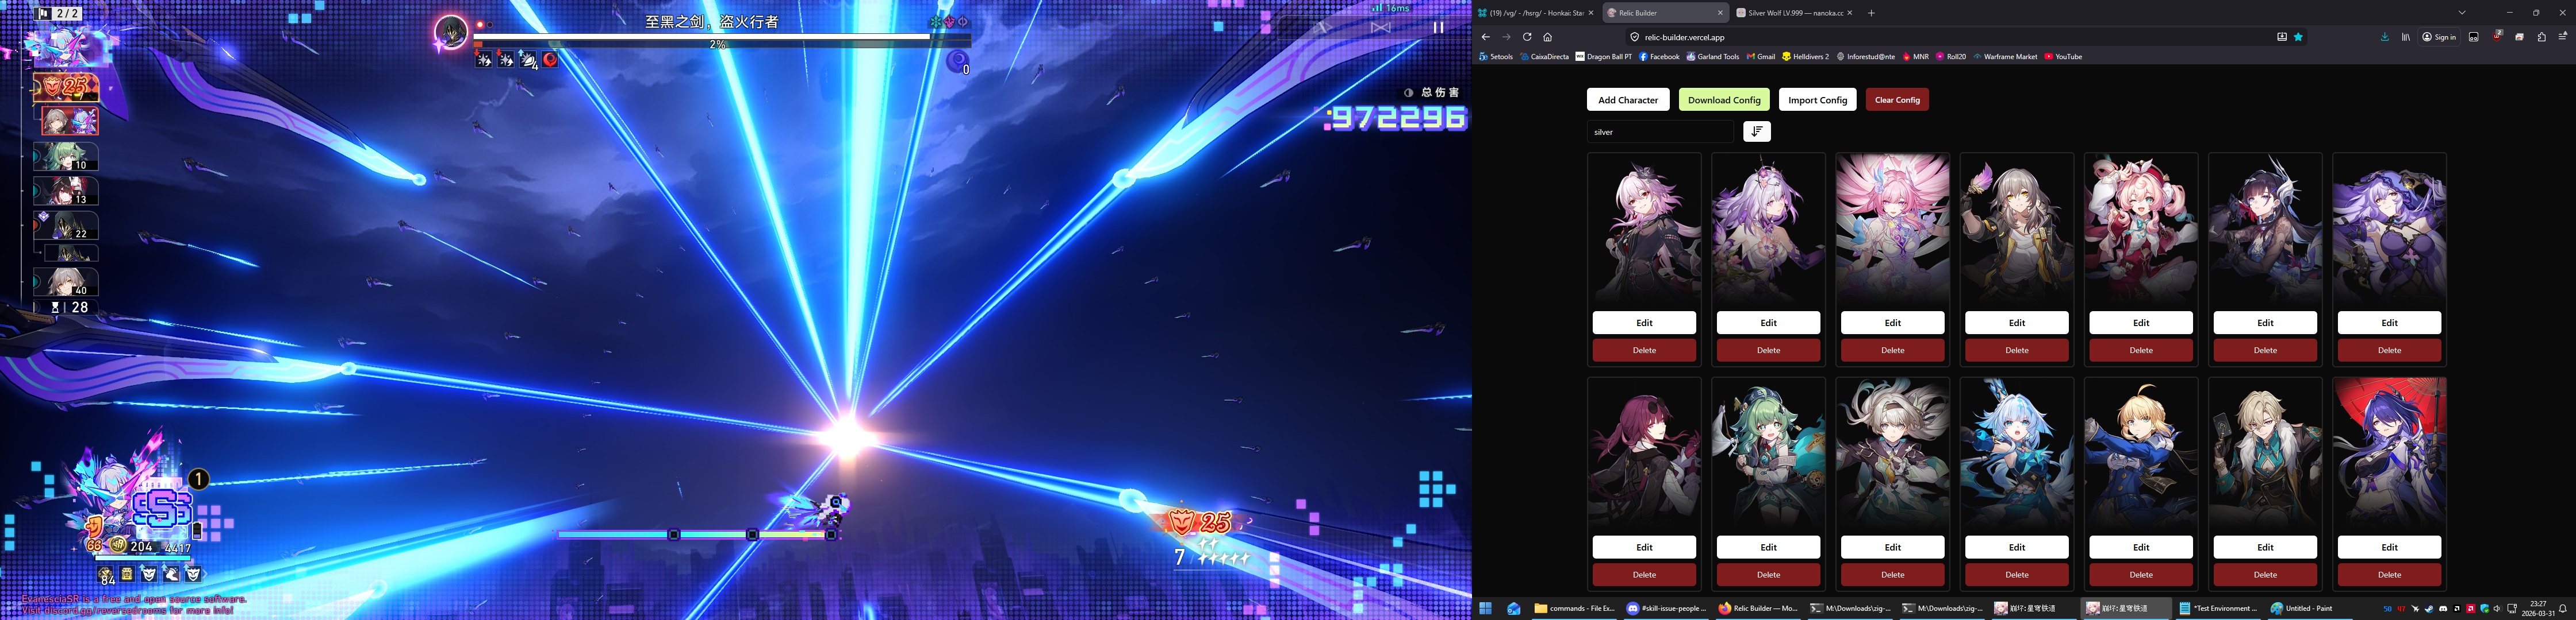Click the Download Config button
2576x620 pixels.
coord(1724,100)
